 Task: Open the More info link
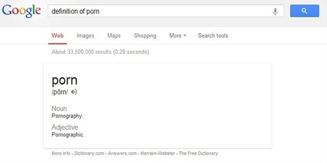[x=61, y=153]
